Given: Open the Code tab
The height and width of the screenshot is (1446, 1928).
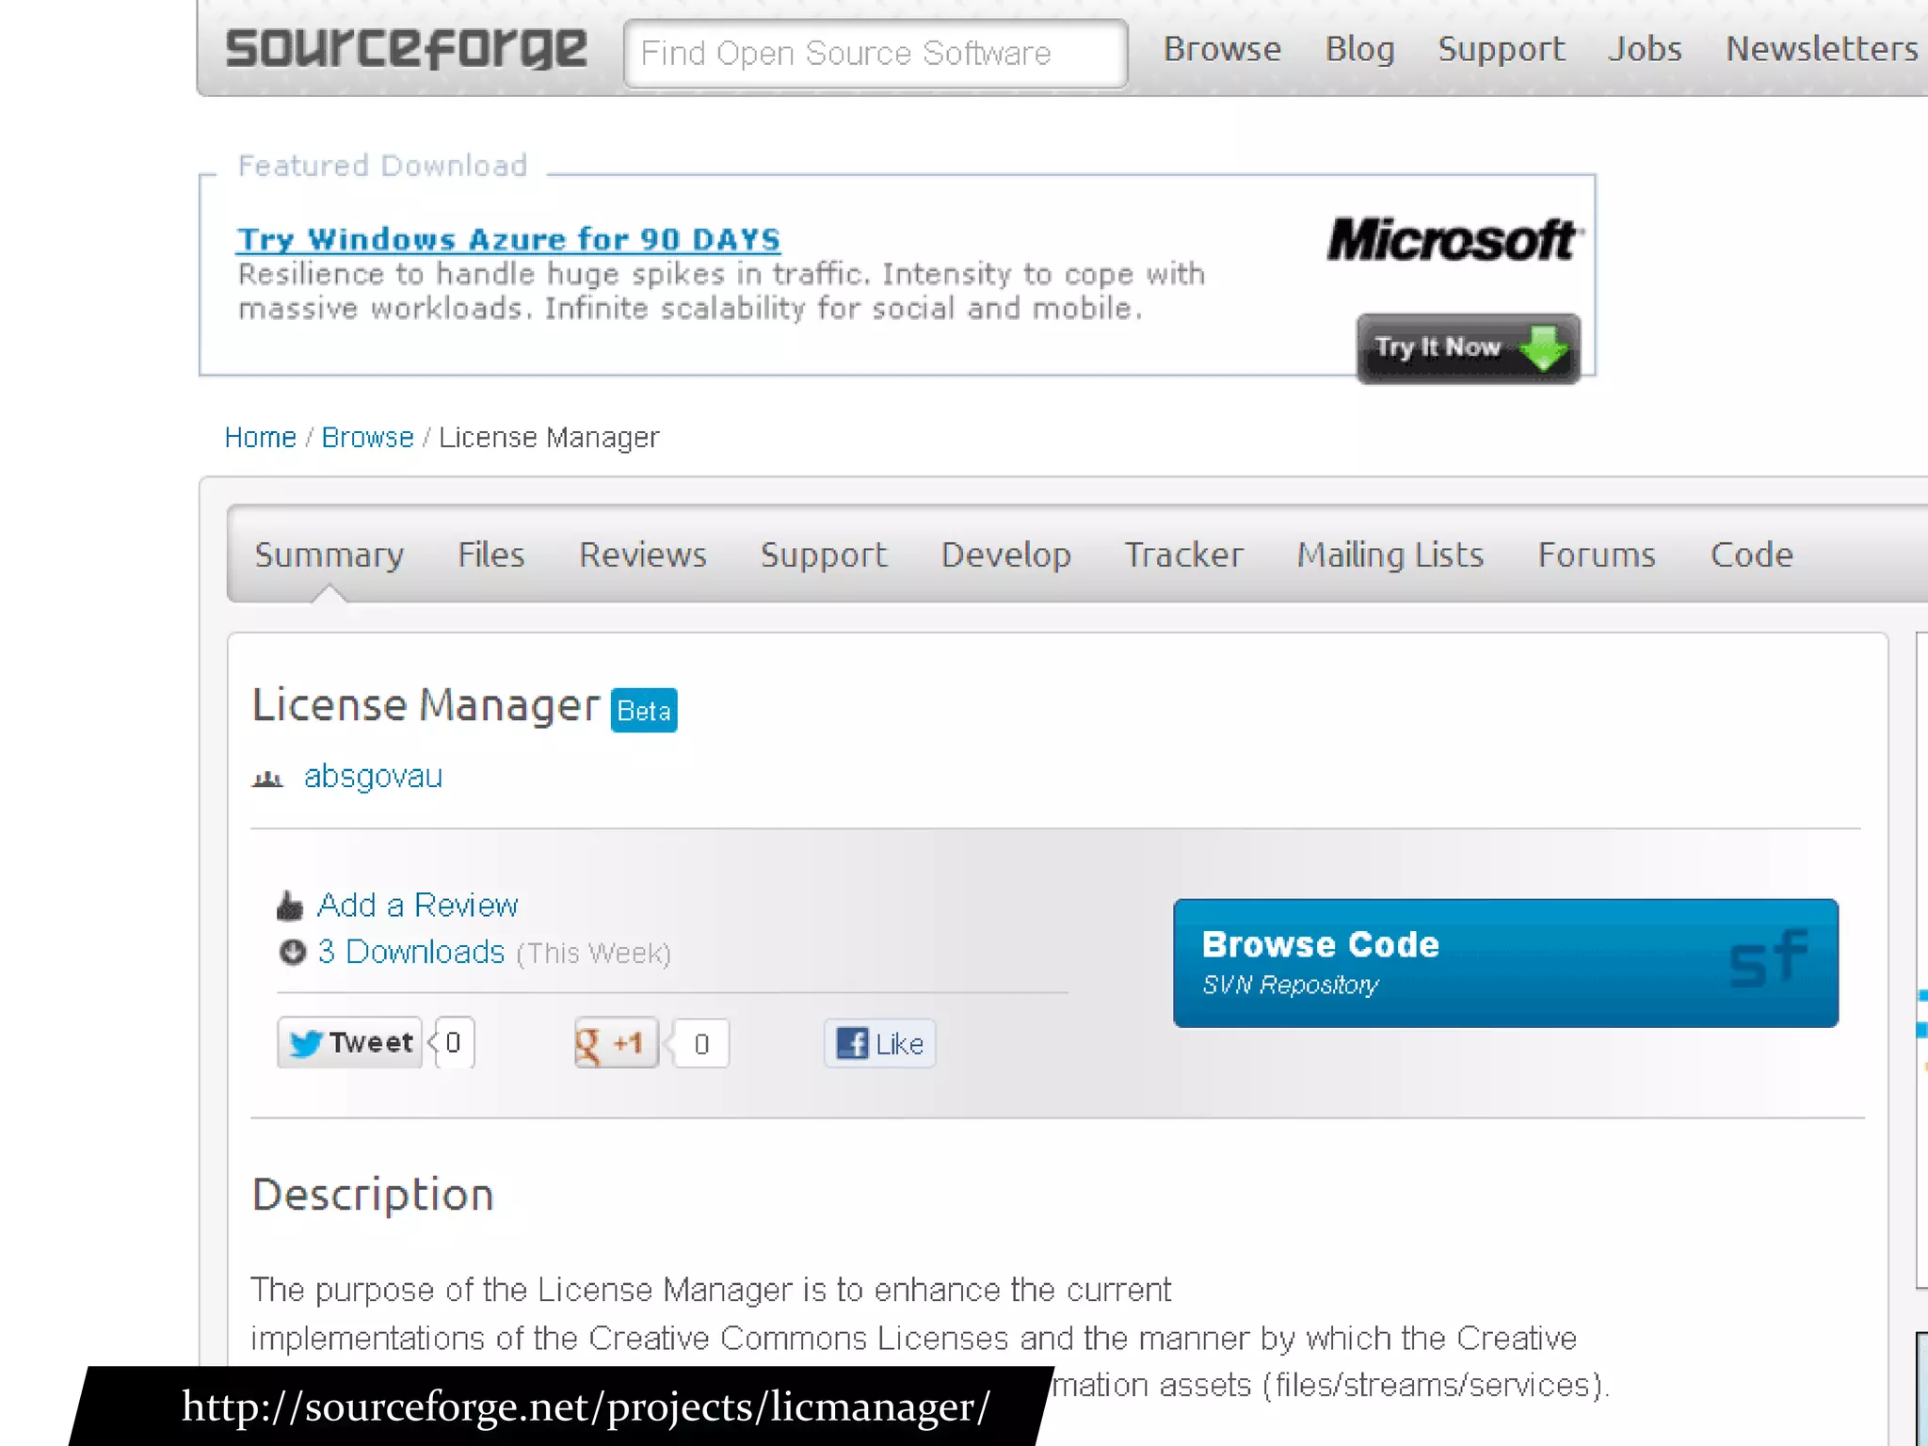Looking at the screenshot, I should click(1751, 554).
